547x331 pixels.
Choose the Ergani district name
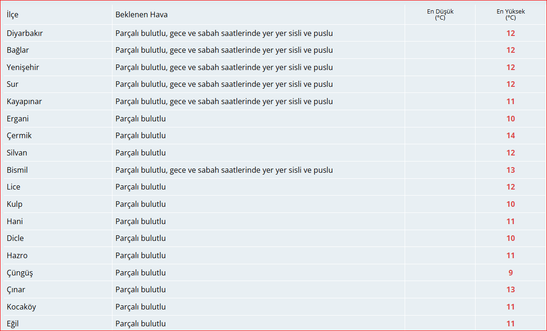[x=18, y=119]
